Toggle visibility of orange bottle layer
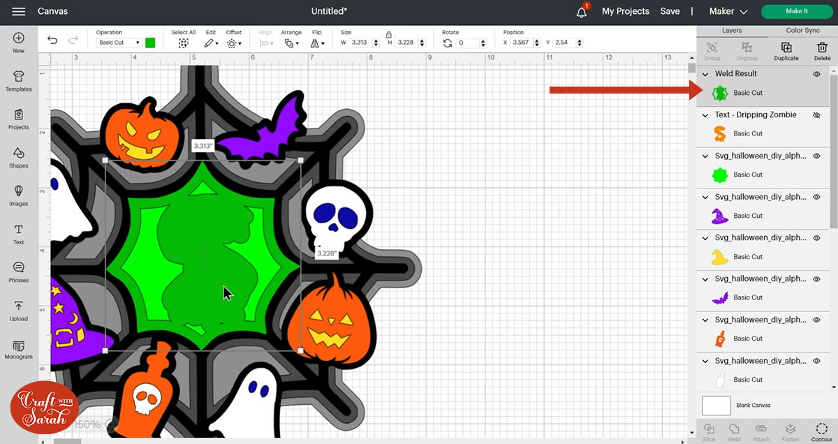The height and width of the screenshot is (444, 838). [x=816, y=320]
